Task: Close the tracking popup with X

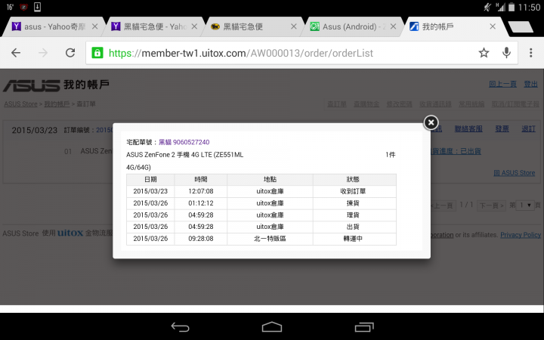Action: 431,122
